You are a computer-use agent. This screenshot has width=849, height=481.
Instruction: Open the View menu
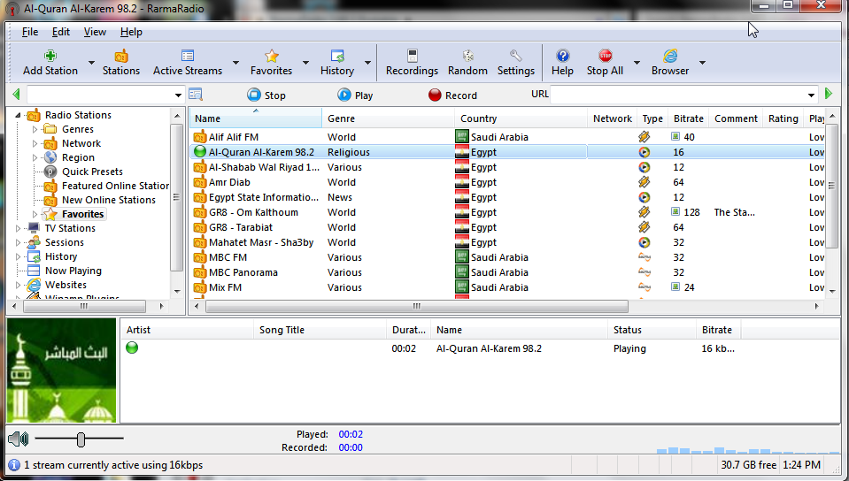click(95, 32)
